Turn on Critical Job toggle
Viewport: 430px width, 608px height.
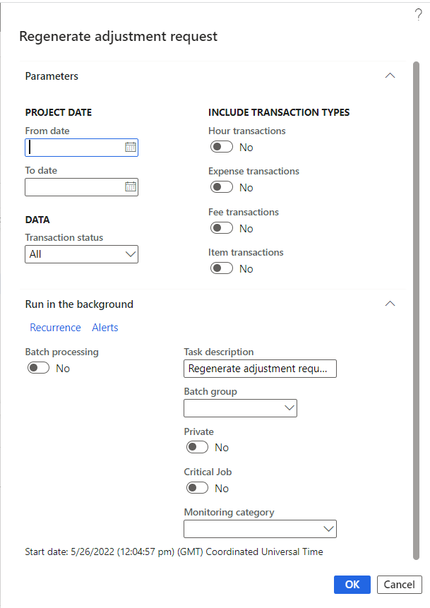pos(197,488)
